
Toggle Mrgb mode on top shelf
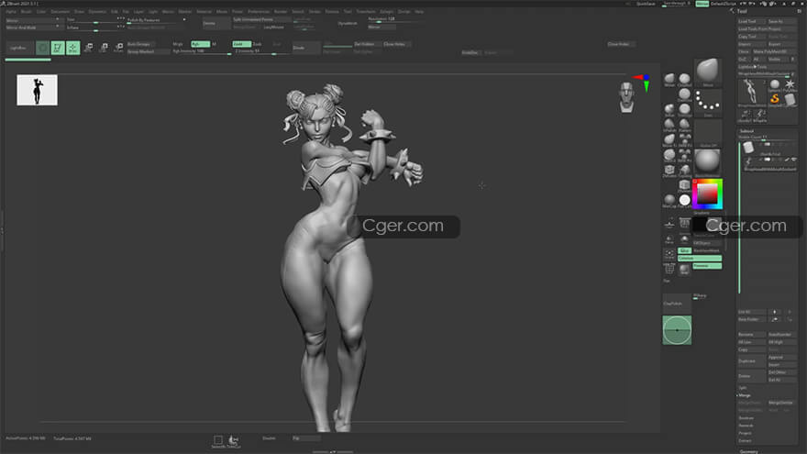[x=178, y=44]
